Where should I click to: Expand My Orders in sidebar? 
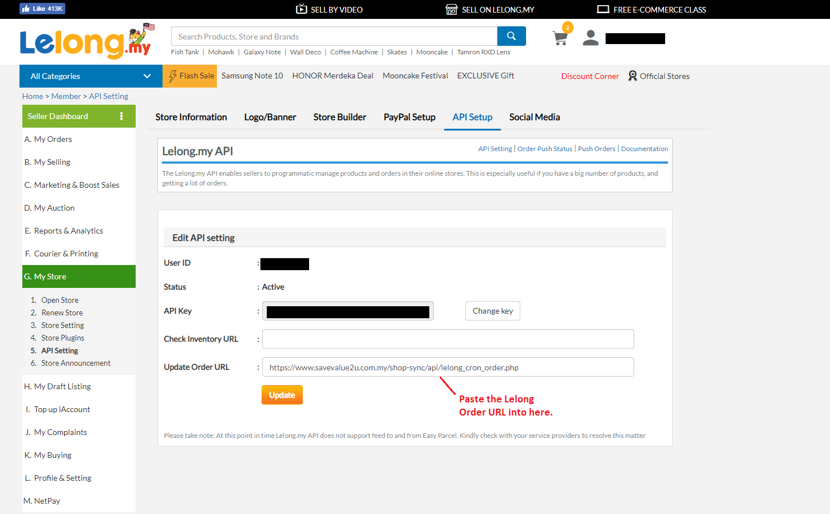[53, 139]
